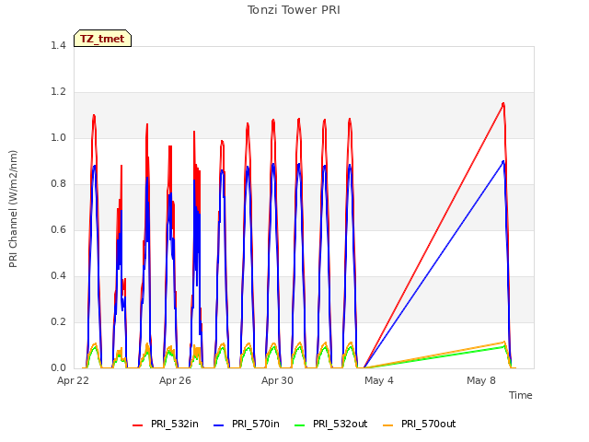
Task: Click the red peak at May 8 end
Action: click(503, 104)
